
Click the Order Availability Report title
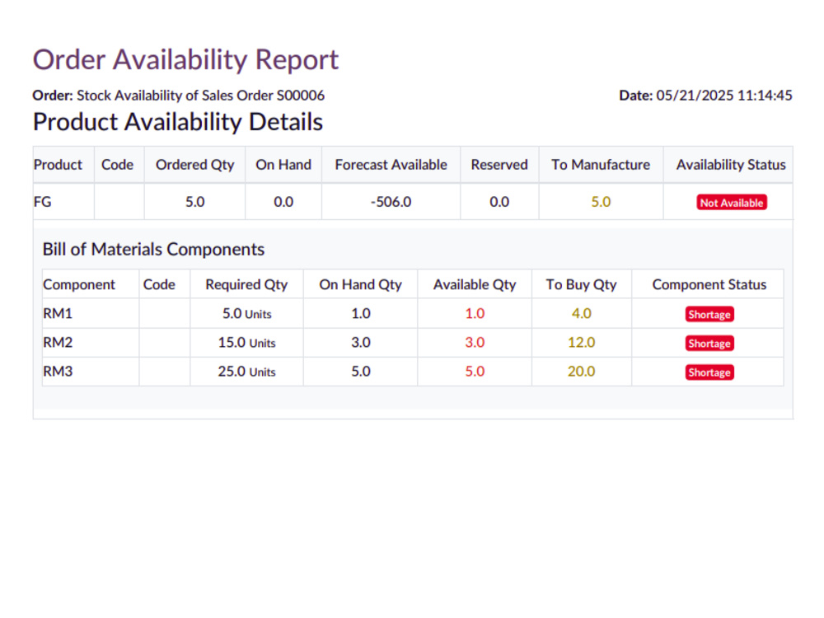(185, 60)
